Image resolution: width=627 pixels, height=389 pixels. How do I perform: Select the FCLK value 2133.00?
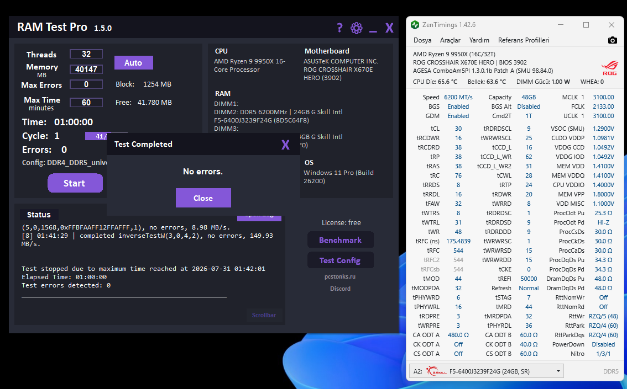click(x=603, y=106)
